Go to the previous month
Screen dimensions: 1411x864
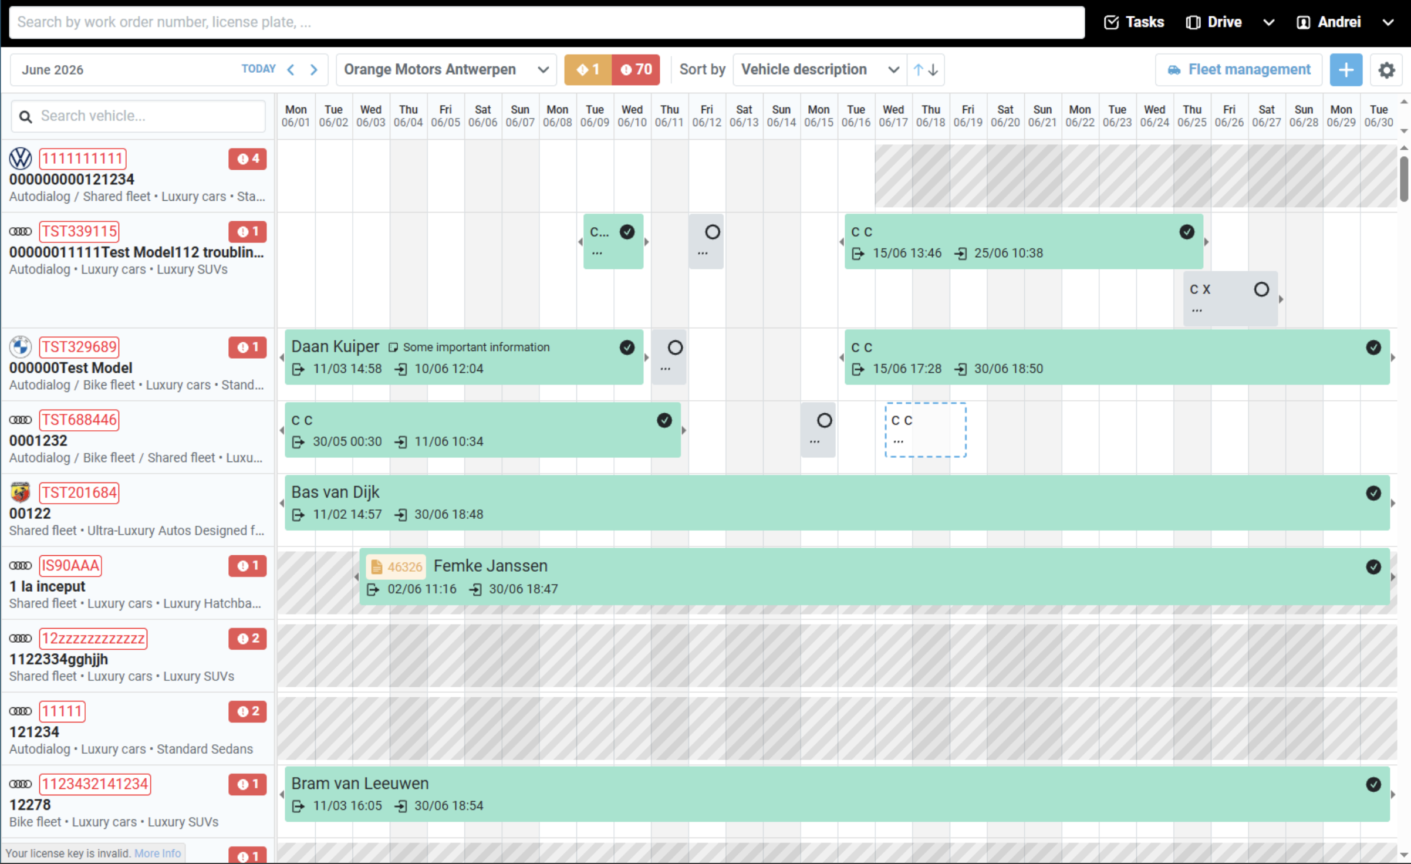click(291, 70)
